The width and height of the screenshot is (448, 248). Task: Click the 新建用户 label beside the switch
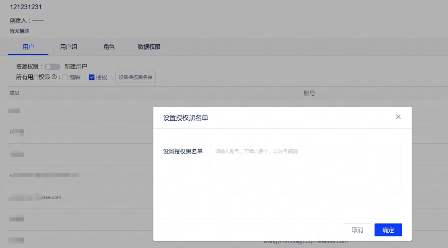tap(76, 67)
